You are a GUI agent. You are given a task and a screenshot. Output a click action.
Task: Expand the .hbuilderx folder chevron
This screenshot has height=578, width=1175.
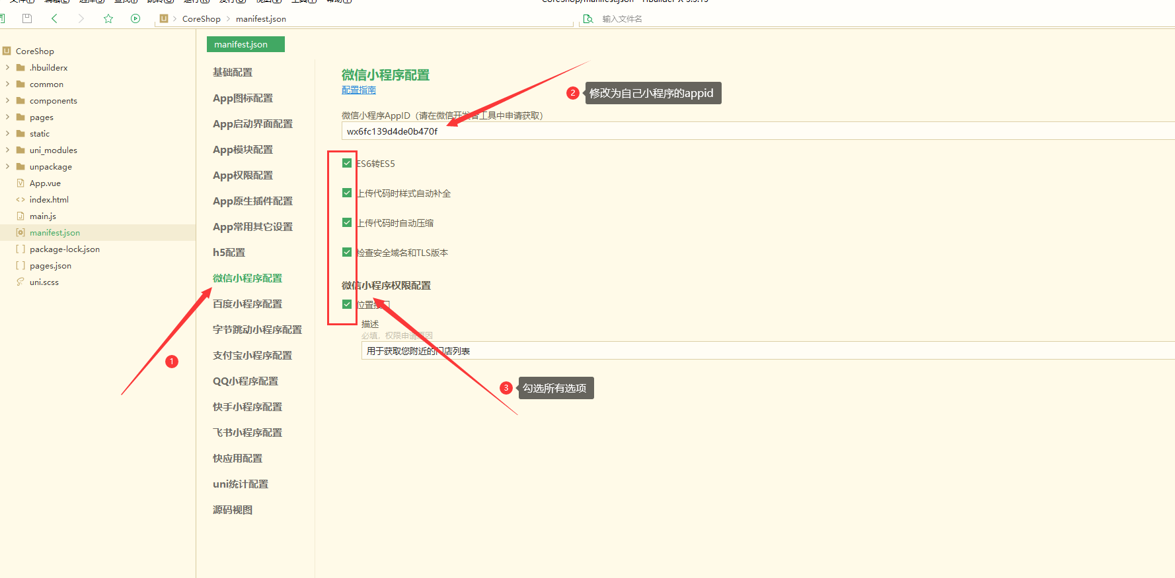pos(7,67)
